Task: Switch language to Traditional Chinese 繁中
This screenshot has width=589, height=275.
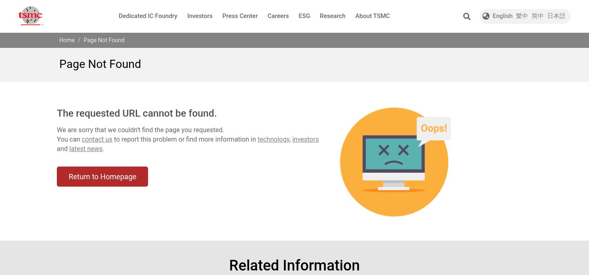Action: pos(522,16)
